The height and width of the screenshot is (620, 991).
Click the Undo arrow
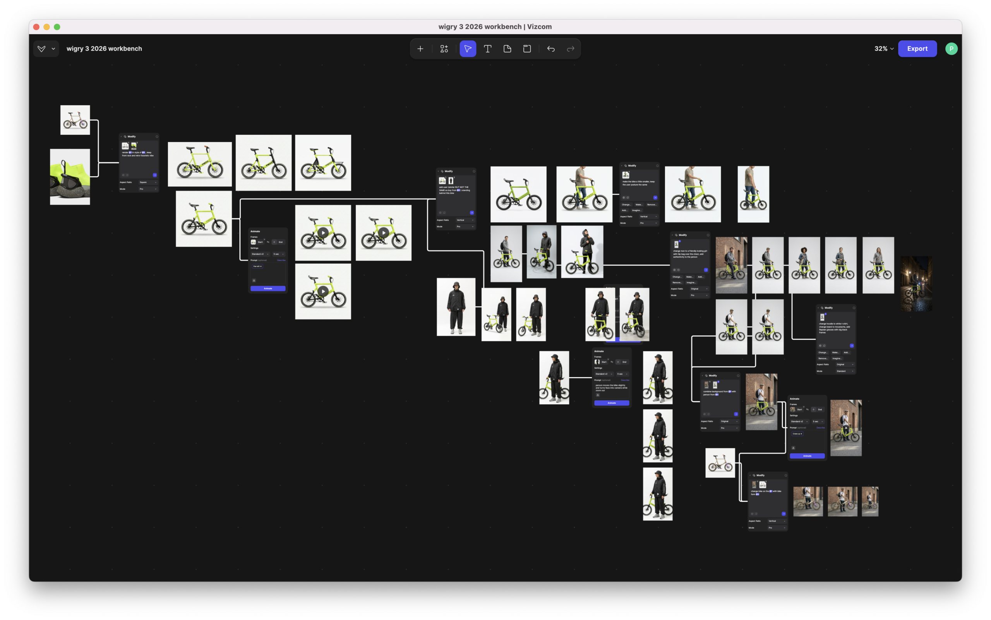click(551, 49)
